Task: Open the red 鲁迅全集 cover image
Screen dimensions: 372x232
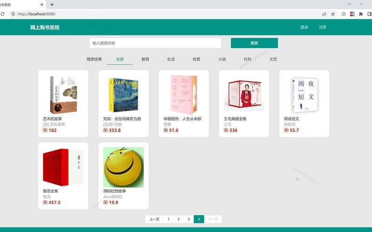Action: click(63, 167)
